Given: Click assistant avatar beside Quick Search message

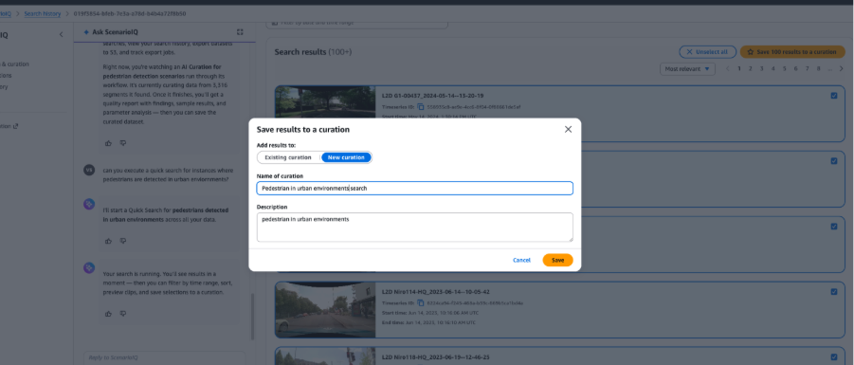Looking at the screenshot, I should click(x=89, y=204).
